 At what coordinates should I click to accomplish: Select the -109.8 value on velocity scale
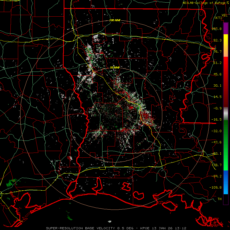[x=215, y=188]
